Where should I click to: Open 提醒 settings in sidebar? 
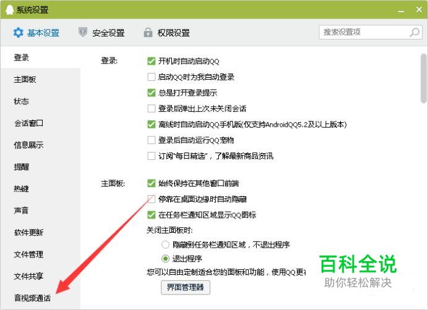tap(40, 167)
